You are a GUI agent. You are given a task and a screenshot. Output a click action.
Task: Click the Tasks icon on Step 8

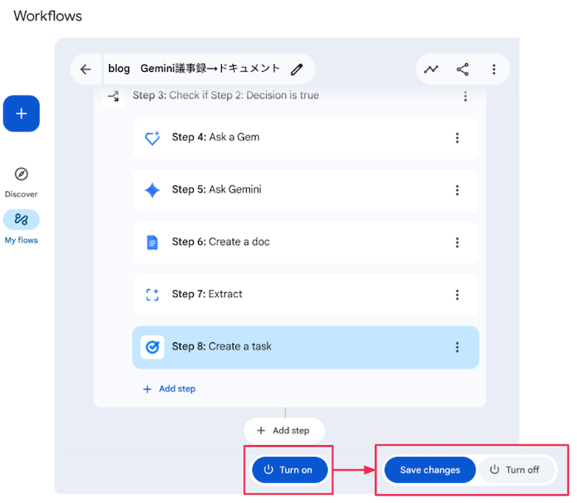pos(152,347)
